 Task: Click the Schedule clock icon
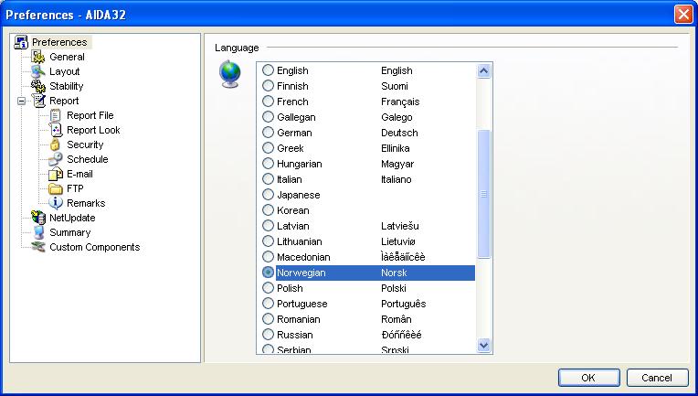click(x=56, y=159)
